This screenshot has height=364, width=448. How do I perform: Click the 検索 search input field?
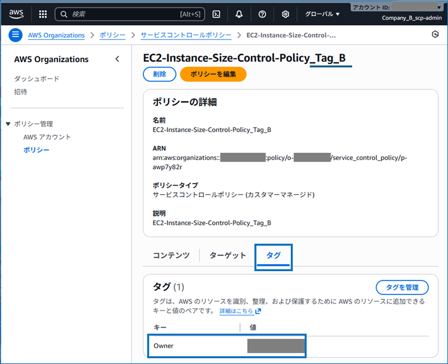(x=126, y=14)
